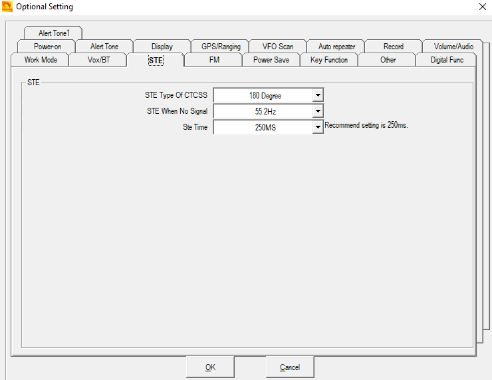Expand STE When No Signal dropdown arrow

(318, 111)
